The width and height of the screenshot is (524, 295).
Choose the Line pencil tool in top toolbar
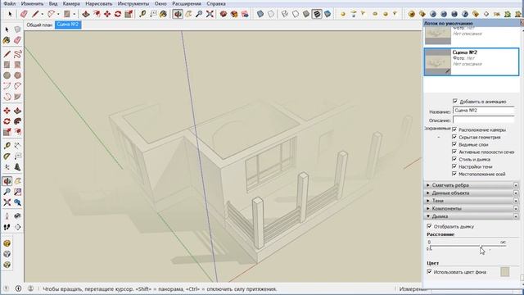(x=35, y=14)
